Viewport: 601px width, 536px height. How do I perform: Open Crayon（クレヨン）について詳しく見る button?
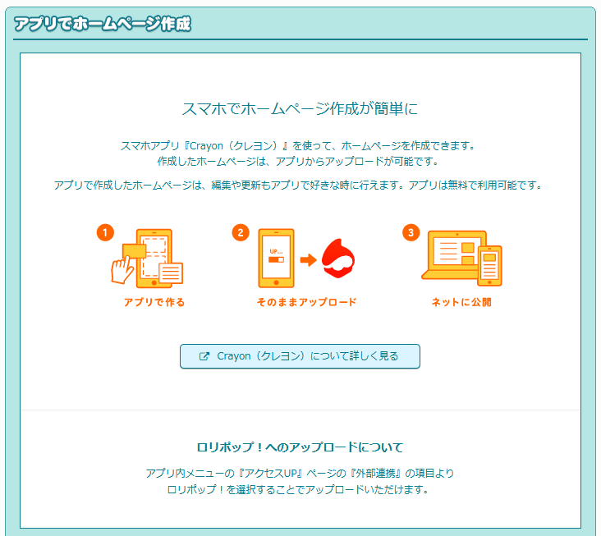point(300,357)
